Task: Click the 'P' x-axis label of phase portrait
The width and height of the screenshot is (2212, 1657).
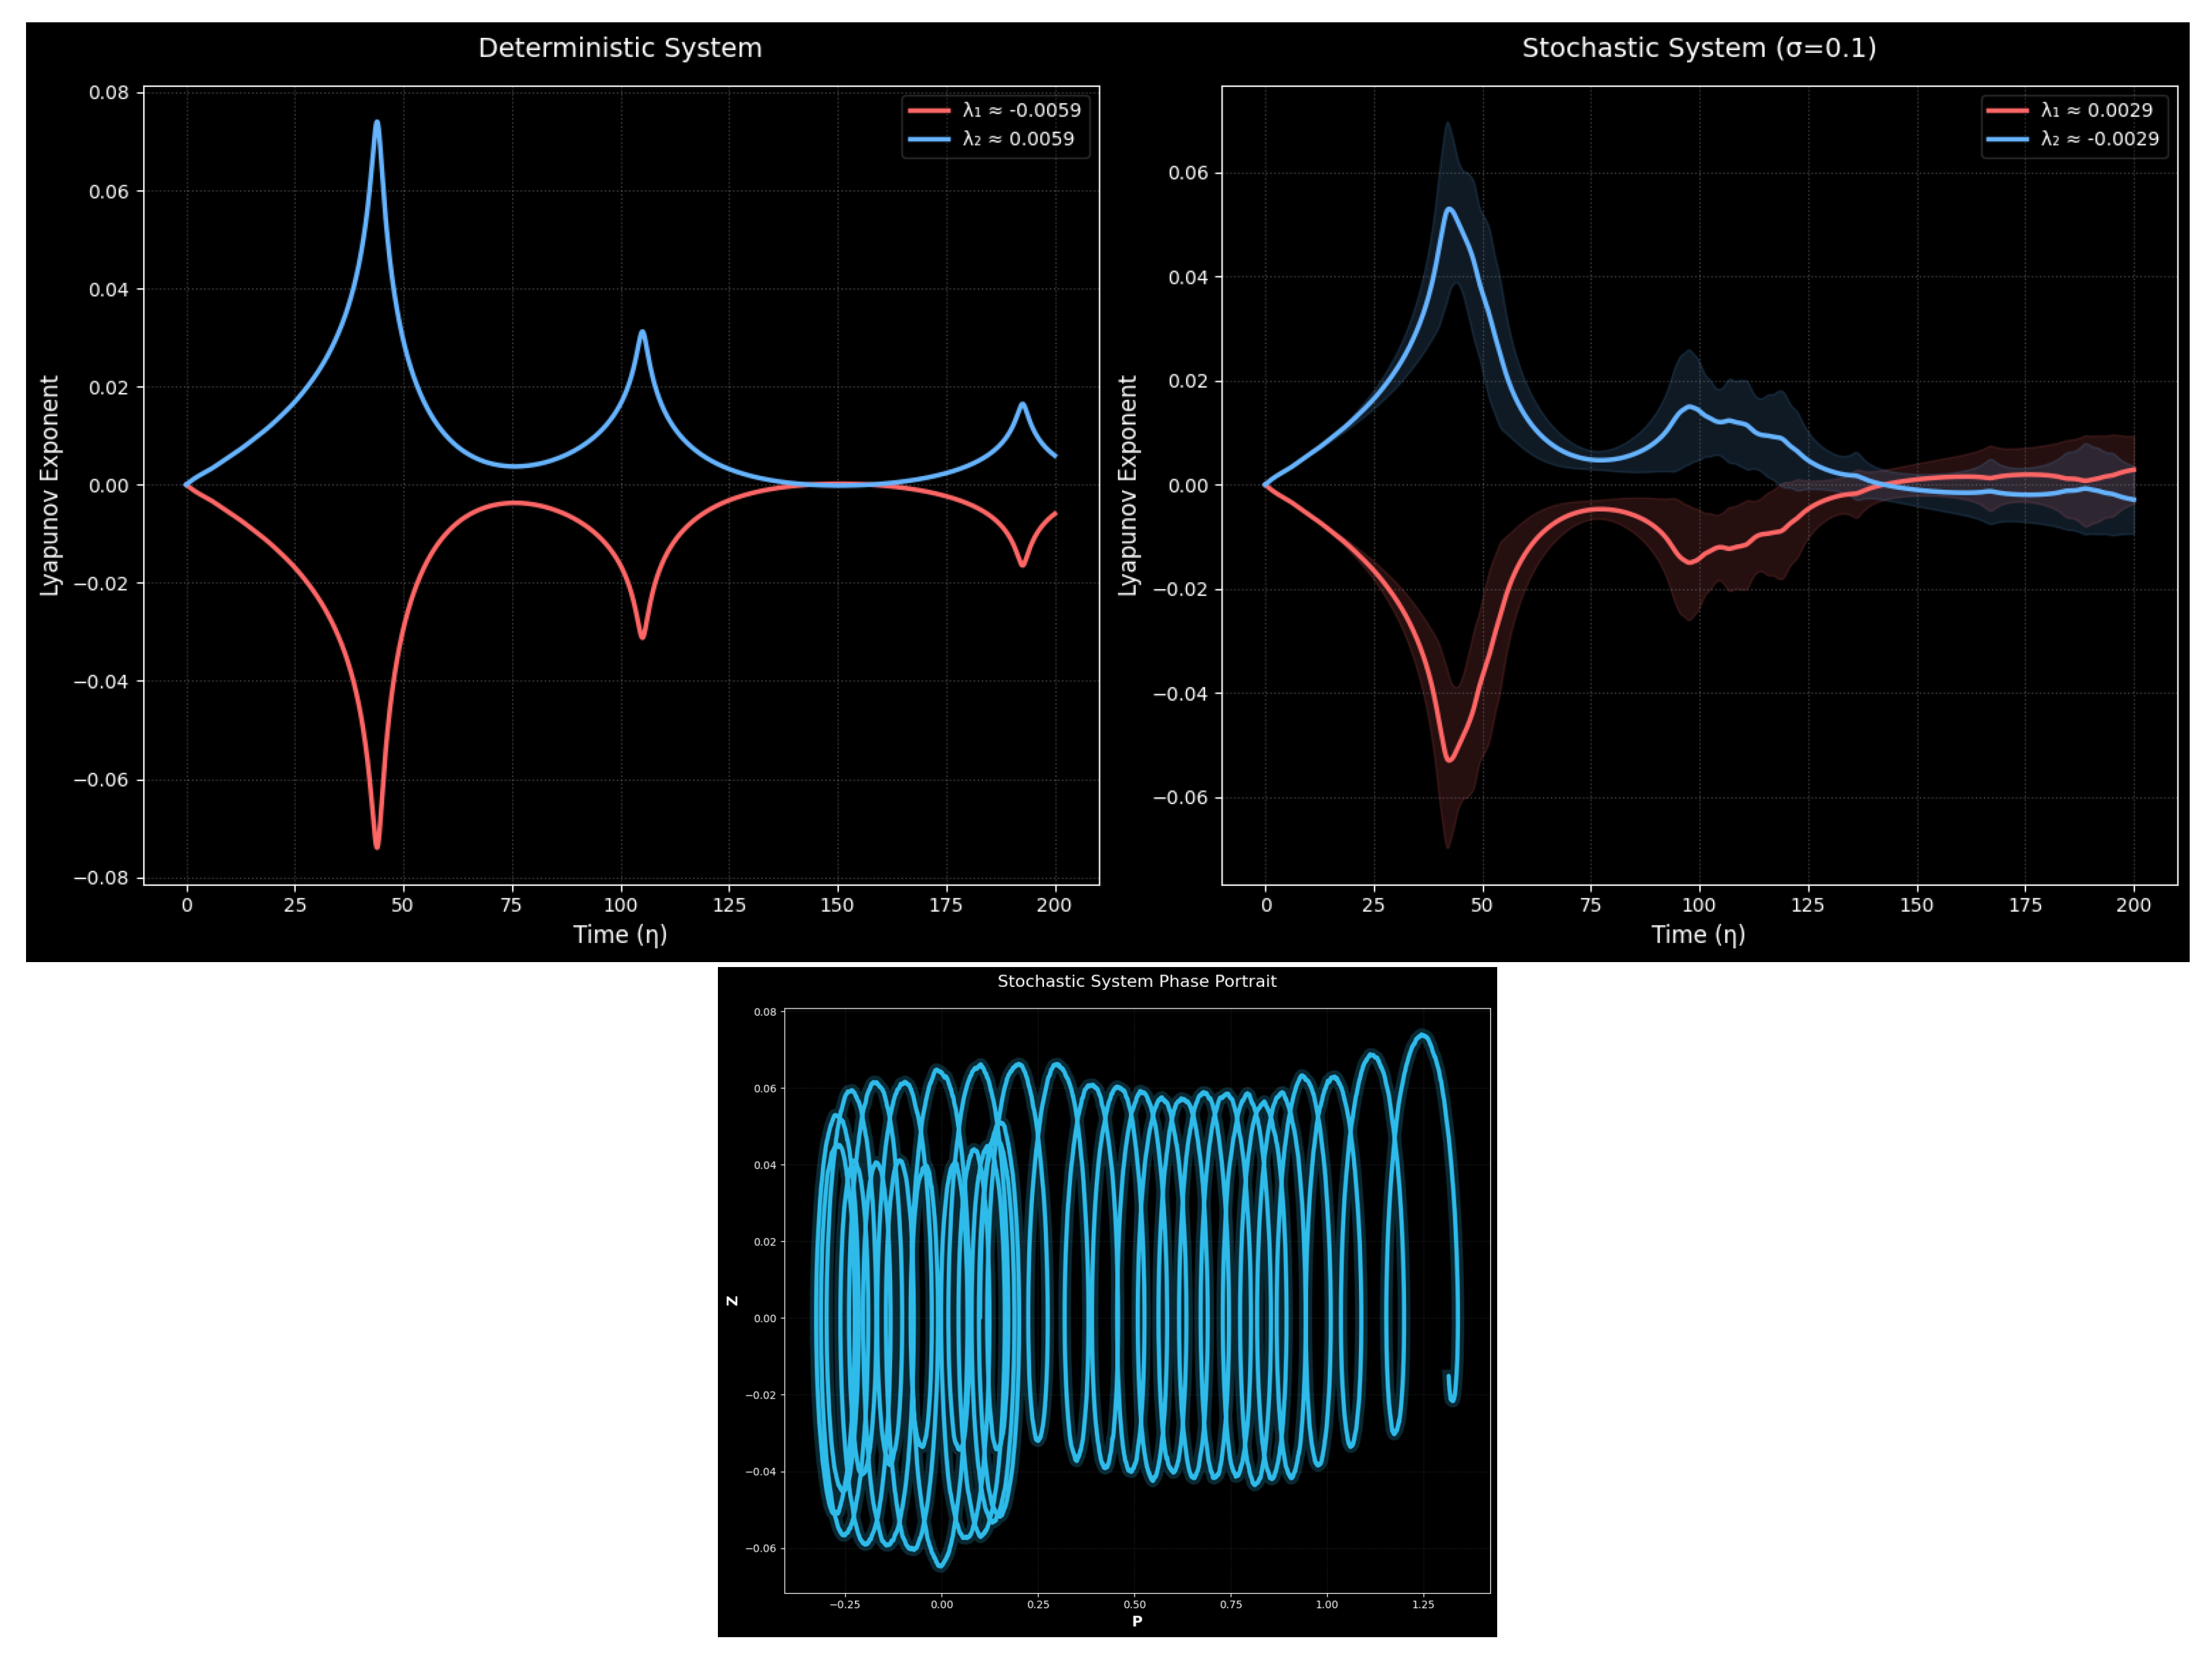Action: pyautogui.click(x=1137, y=1621)
